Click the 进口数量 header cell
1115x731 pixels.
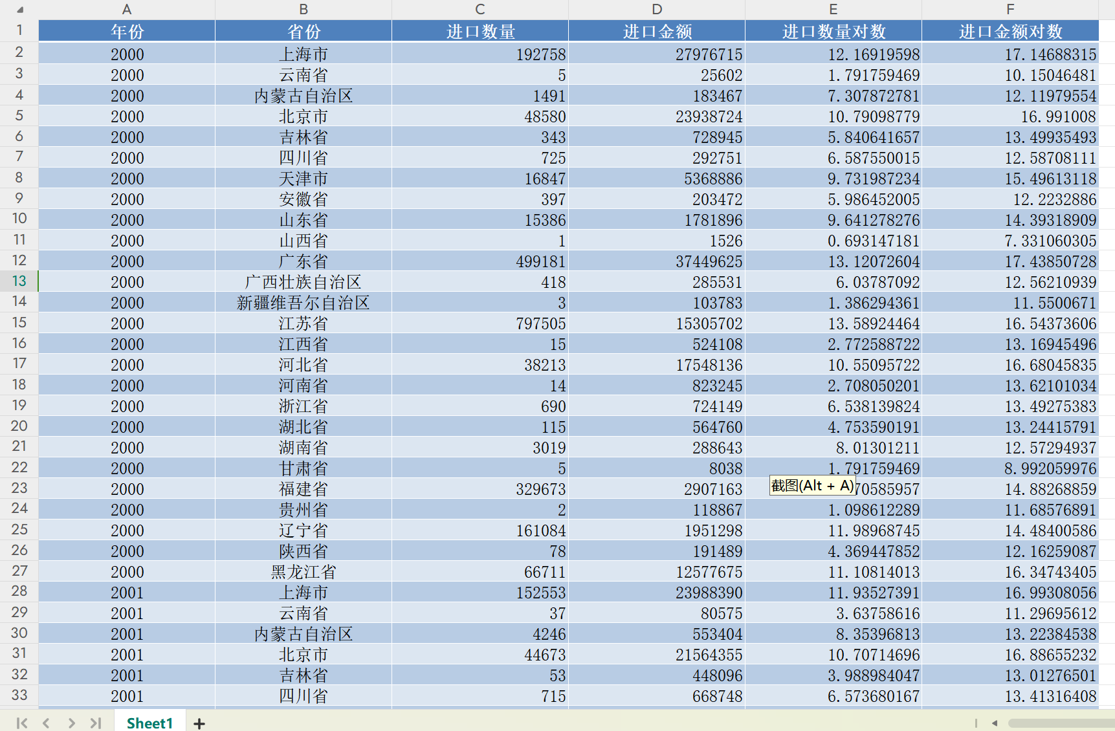coord(479,30)
